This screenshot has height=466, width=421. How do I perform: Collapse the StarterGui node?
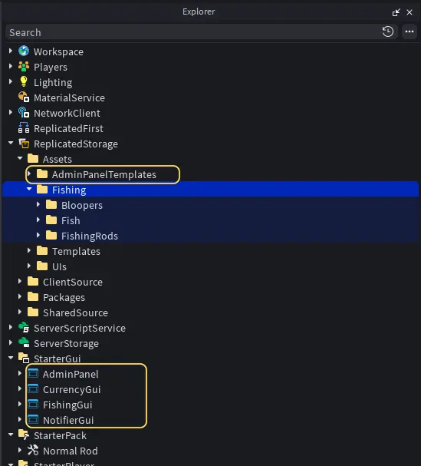click(x=11, y=358)
